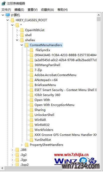Open the 帮助(H) menu
The height and width of the screenshot is (172, 103).
tap(62, 10)
